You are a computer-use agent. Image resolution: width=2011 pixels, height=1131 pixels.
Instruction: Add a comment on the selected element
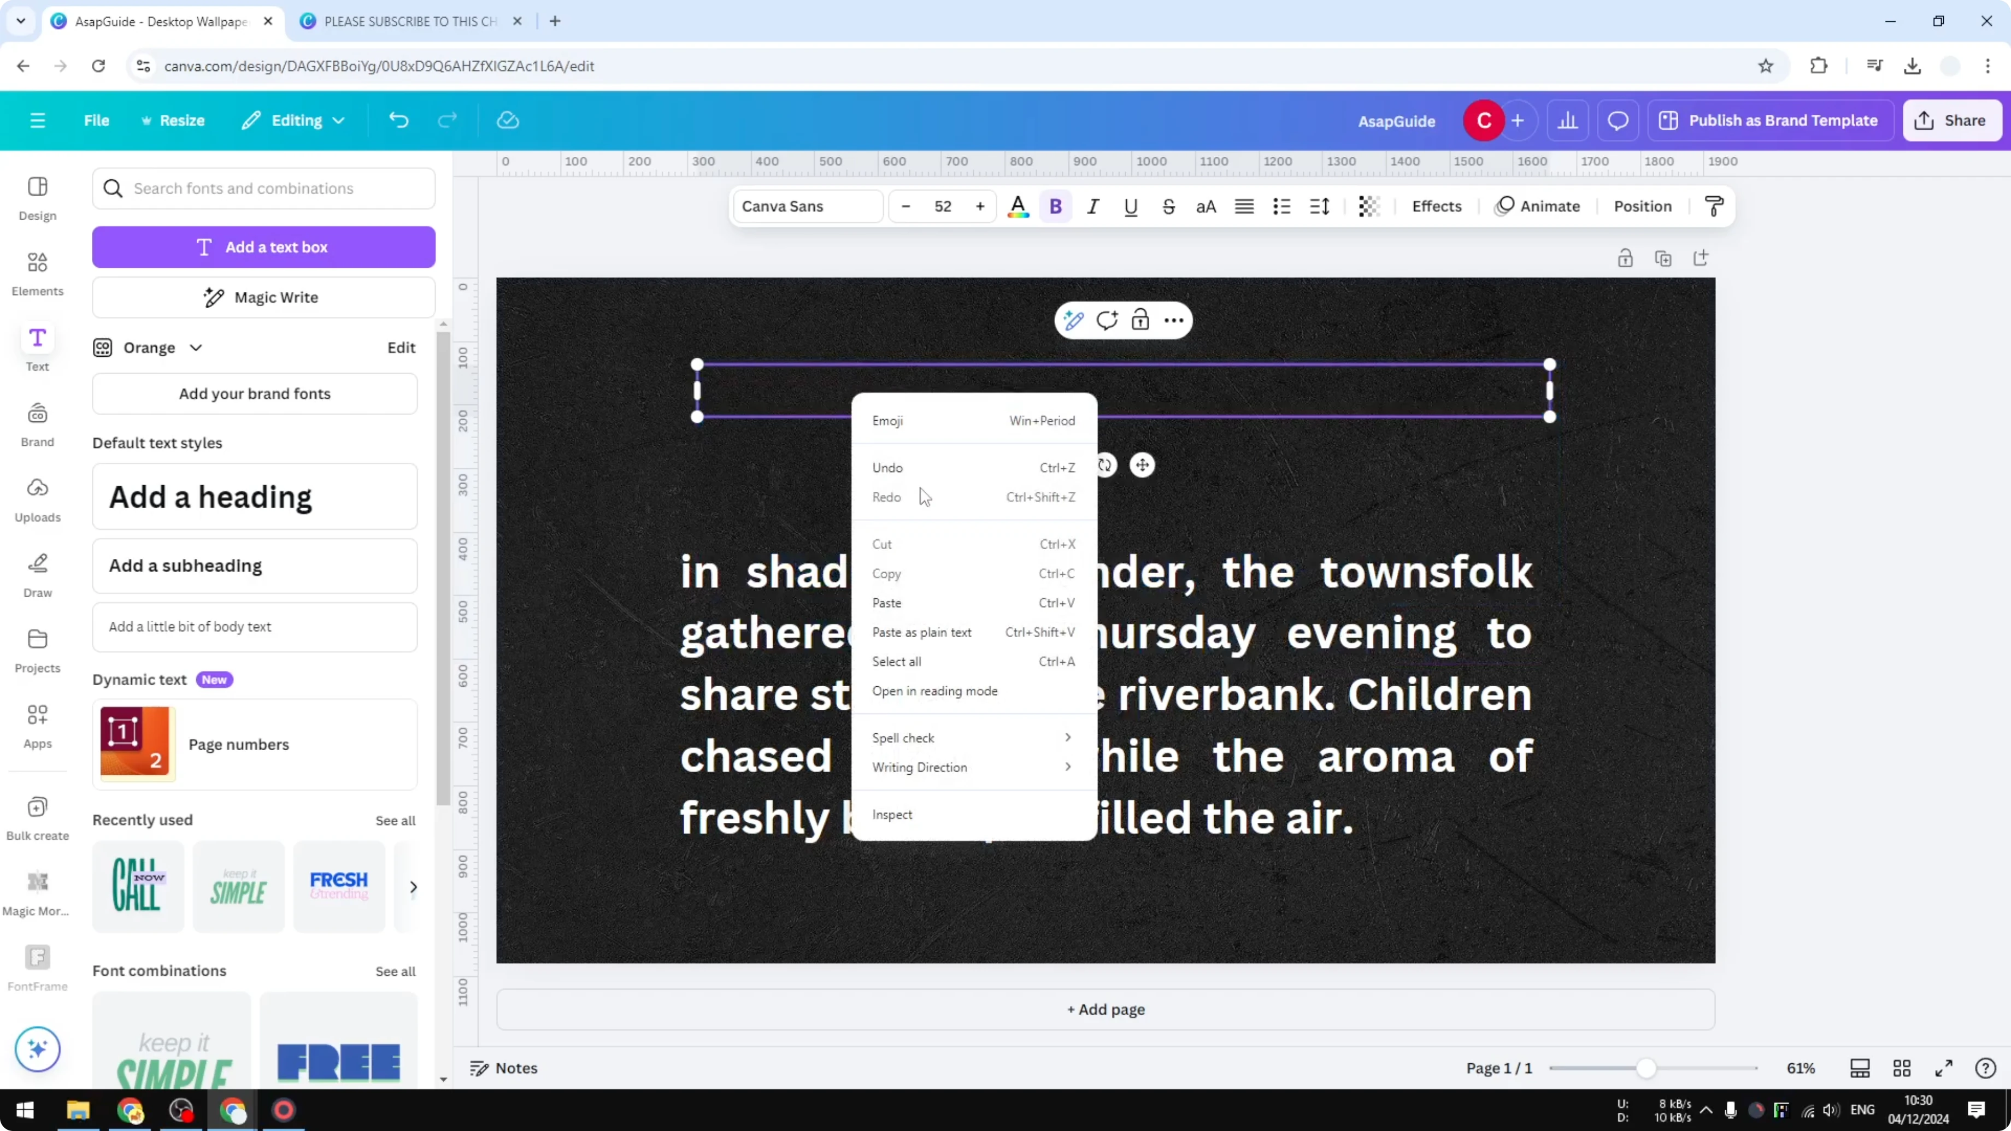click(1106, 320)
